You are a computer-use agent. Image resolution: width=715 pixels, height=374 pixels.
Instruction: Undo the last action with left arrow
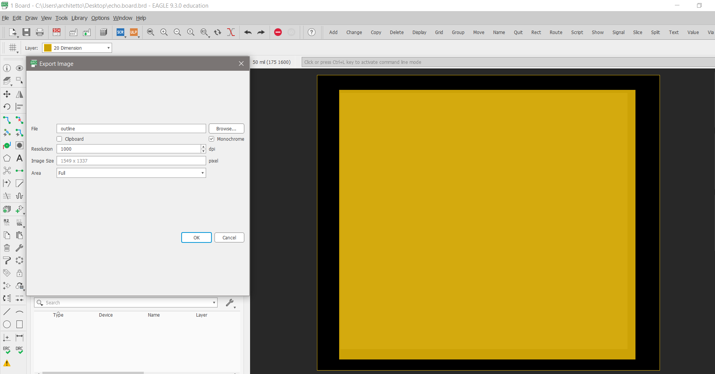coord(248,32)
